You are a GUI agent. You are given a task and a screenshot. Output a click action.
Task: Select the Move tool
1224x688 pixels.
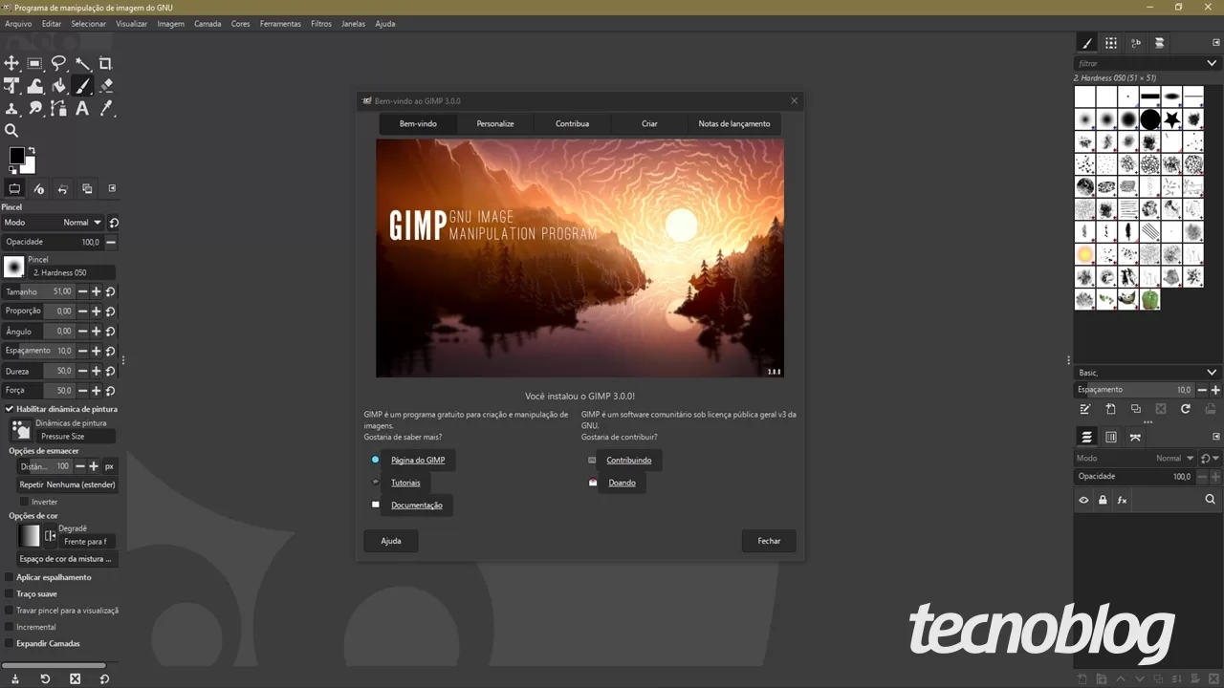coord(11,63)
